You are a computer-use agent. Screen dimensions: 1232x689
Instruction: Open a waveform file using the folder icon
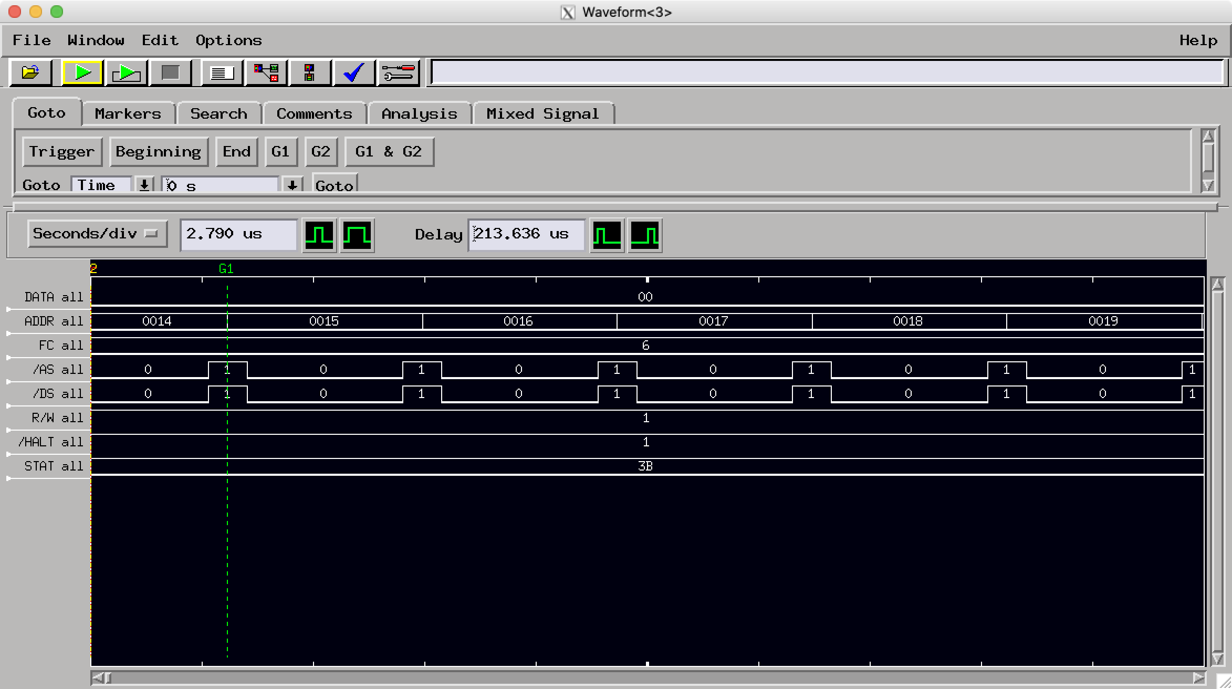[x=29, y=72]
